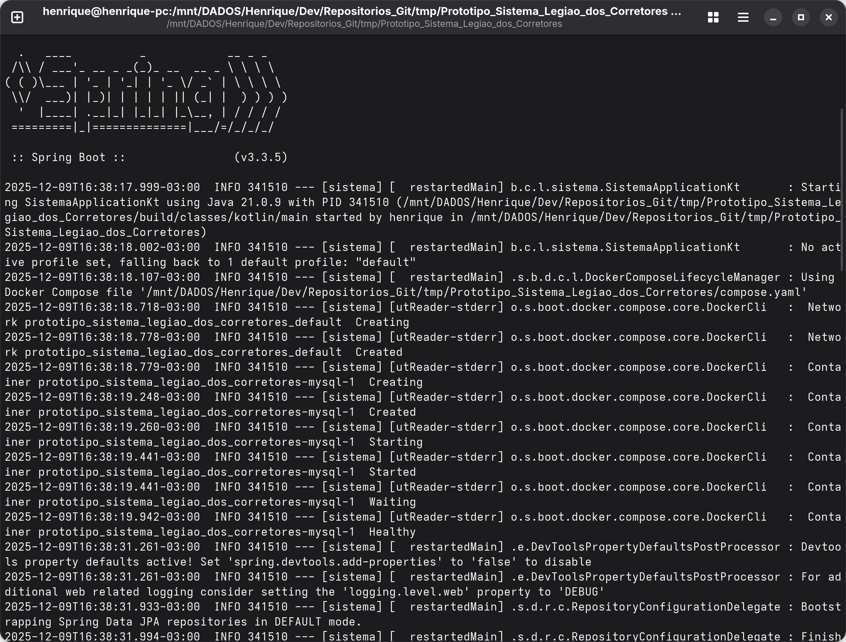Click the vertical scrollbar thumb
Screen dimensions: 846x642
841,189
